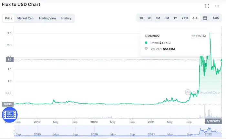This screenshot has width=226, height=139.
Task: Click the 2022 label in the range navigator
Action: [x=208, y=134]
